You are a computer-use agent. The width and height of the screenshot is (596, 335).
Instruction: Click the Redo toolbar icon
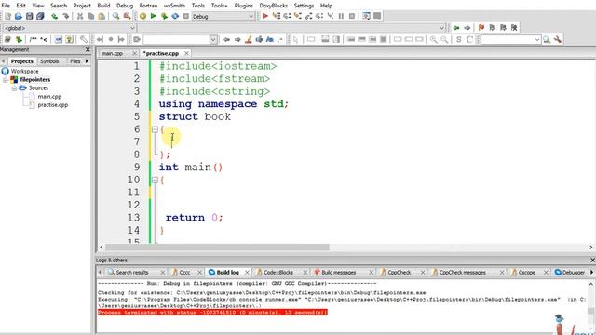(x=66, y=17)
